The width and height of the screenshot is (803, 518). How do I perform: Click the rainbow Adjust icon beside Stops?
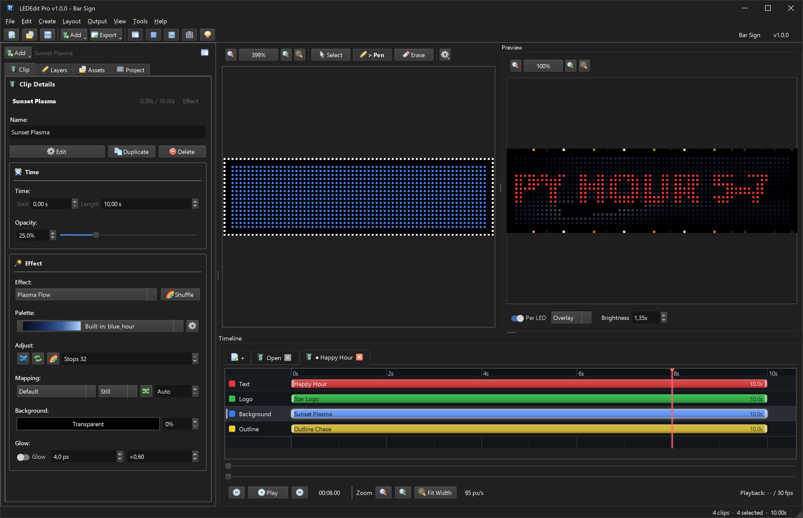click(x=53, y=359)
